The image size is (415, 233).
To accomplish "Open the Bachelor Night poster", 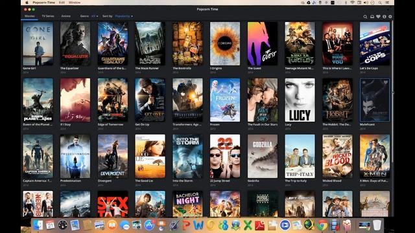I will click(x=187, y=204).
